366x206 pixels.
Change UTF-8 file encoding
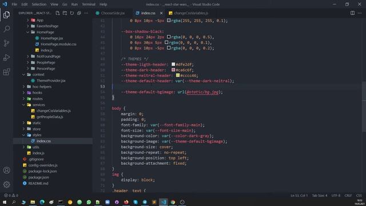point(336,195)
